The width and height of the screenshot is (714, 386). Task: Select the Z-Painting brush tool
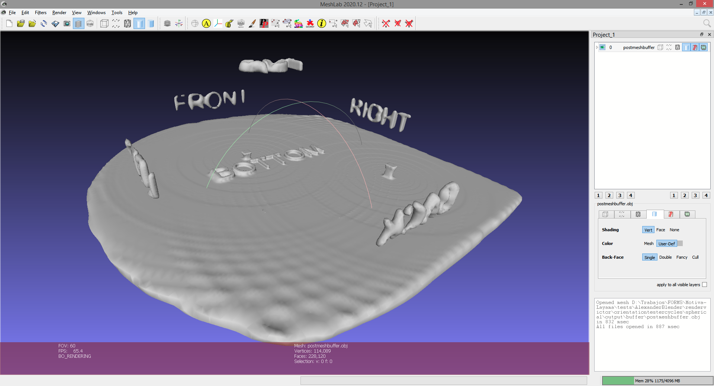252,23
